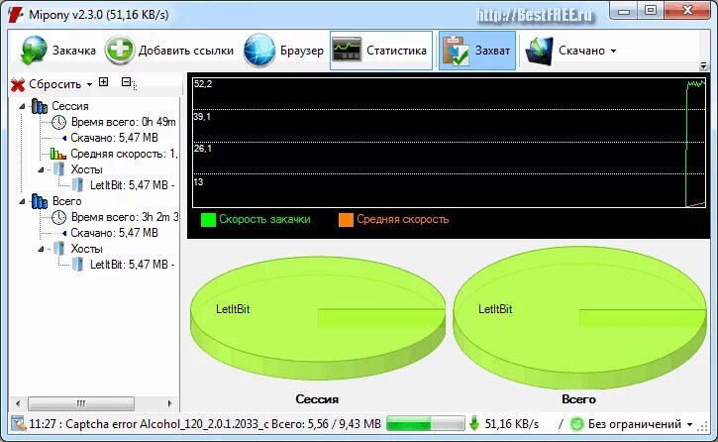Click the 51,16 KB/s speed readout

(511, 424)
